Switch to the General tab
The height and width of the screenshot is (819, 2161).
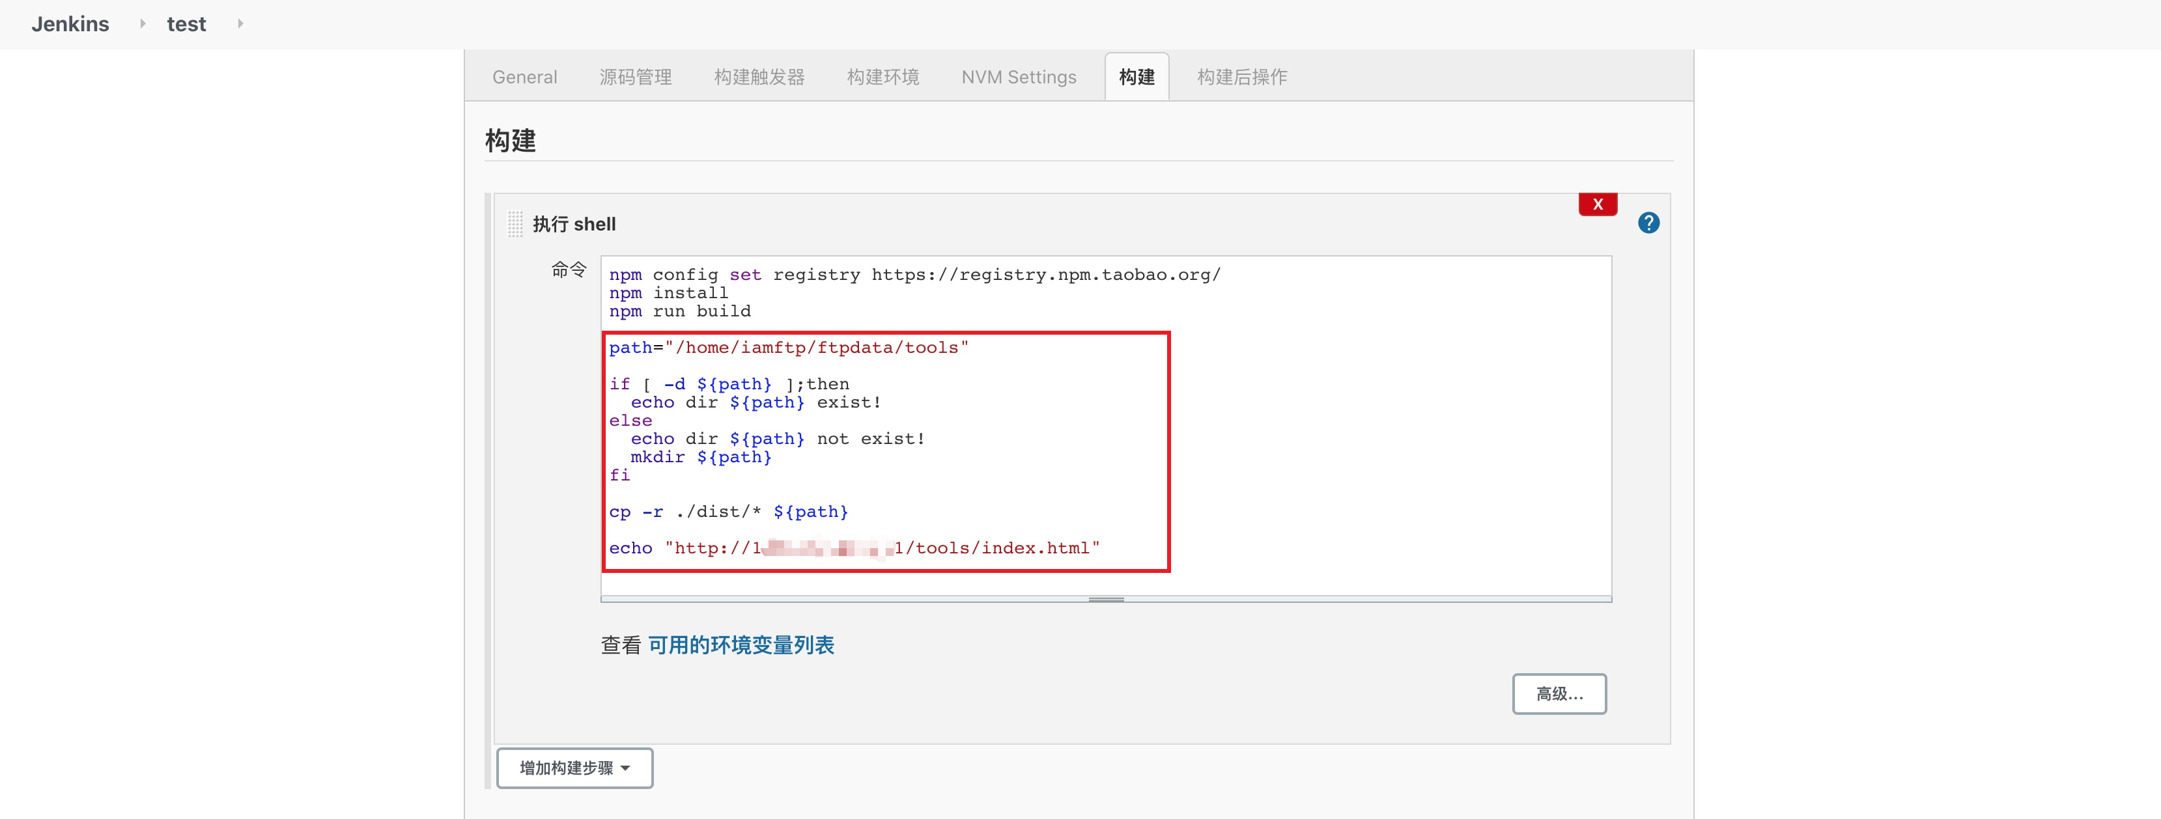pyautogui.click(x=524, y=77)
